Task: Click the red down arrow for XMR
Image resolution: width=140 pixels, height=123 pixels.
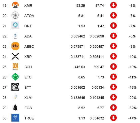Action: click(x=113, y=5)
